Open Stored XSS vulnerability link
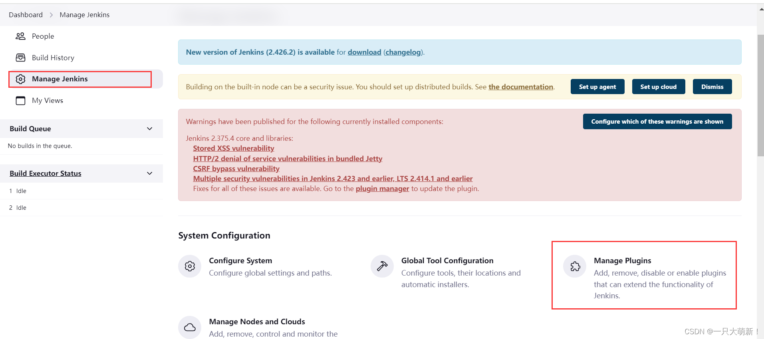The width and height of the screenshot is (764, 339). pyautogui.click(x=234, y=148)
